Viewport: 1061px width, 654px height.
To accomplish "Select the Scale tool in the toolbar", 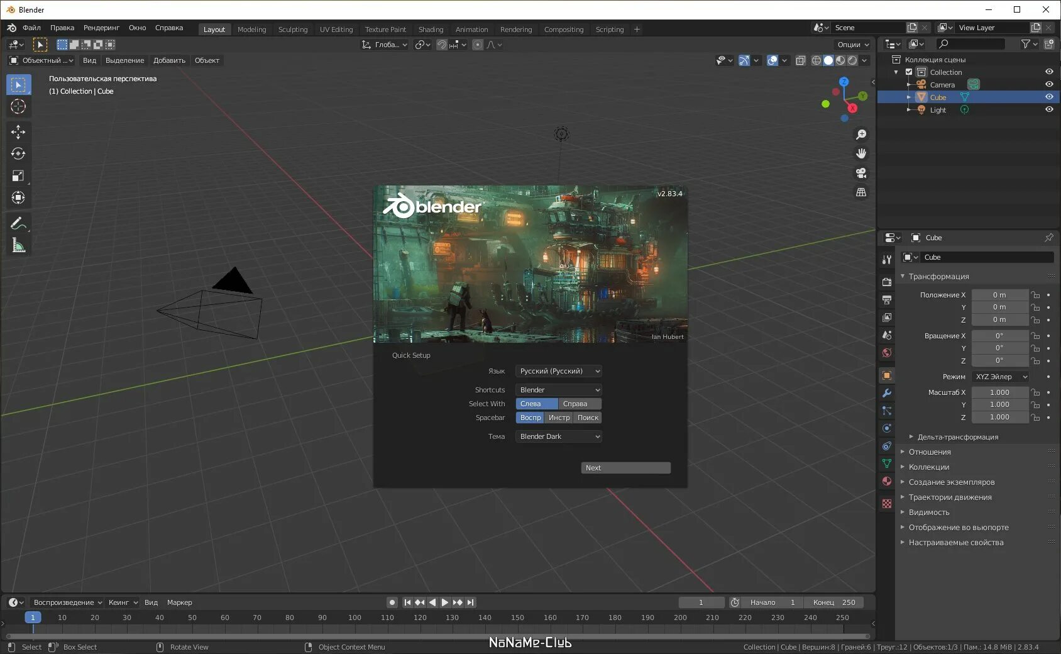I will coord(18,175).
